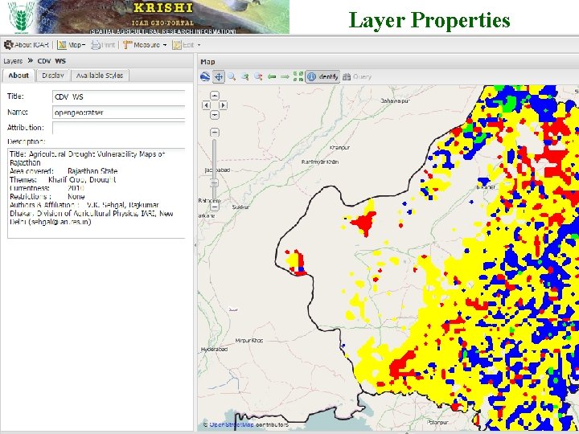This screenshot has height=434, width=579.
Task: Click the Title text field
Action: point(118,96)
